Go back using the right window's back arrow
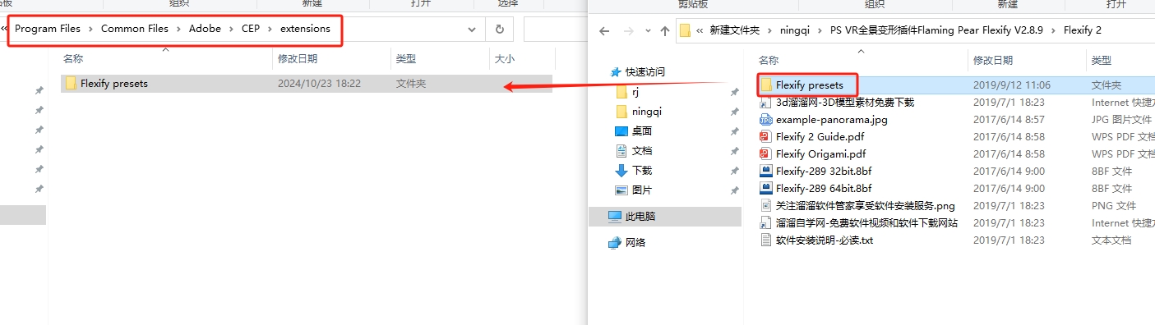Screen dimensions: 1155x325 click(x=604, y=31)
